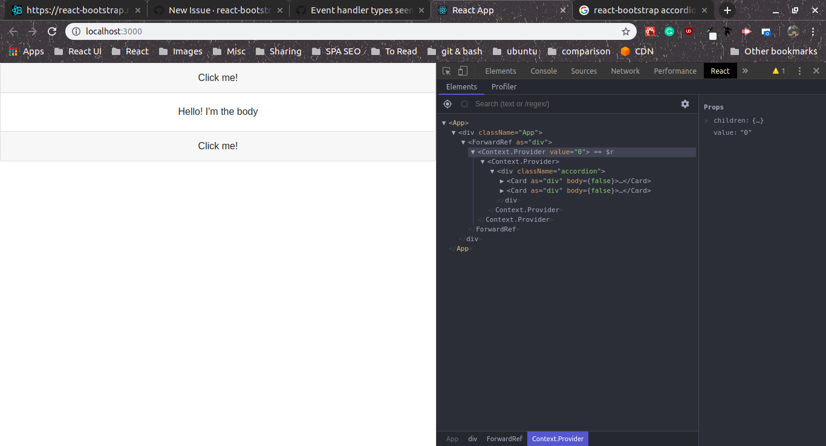826x446 pixels.
Task: Click the uBlock Origin shield icon
Action: 688,31
